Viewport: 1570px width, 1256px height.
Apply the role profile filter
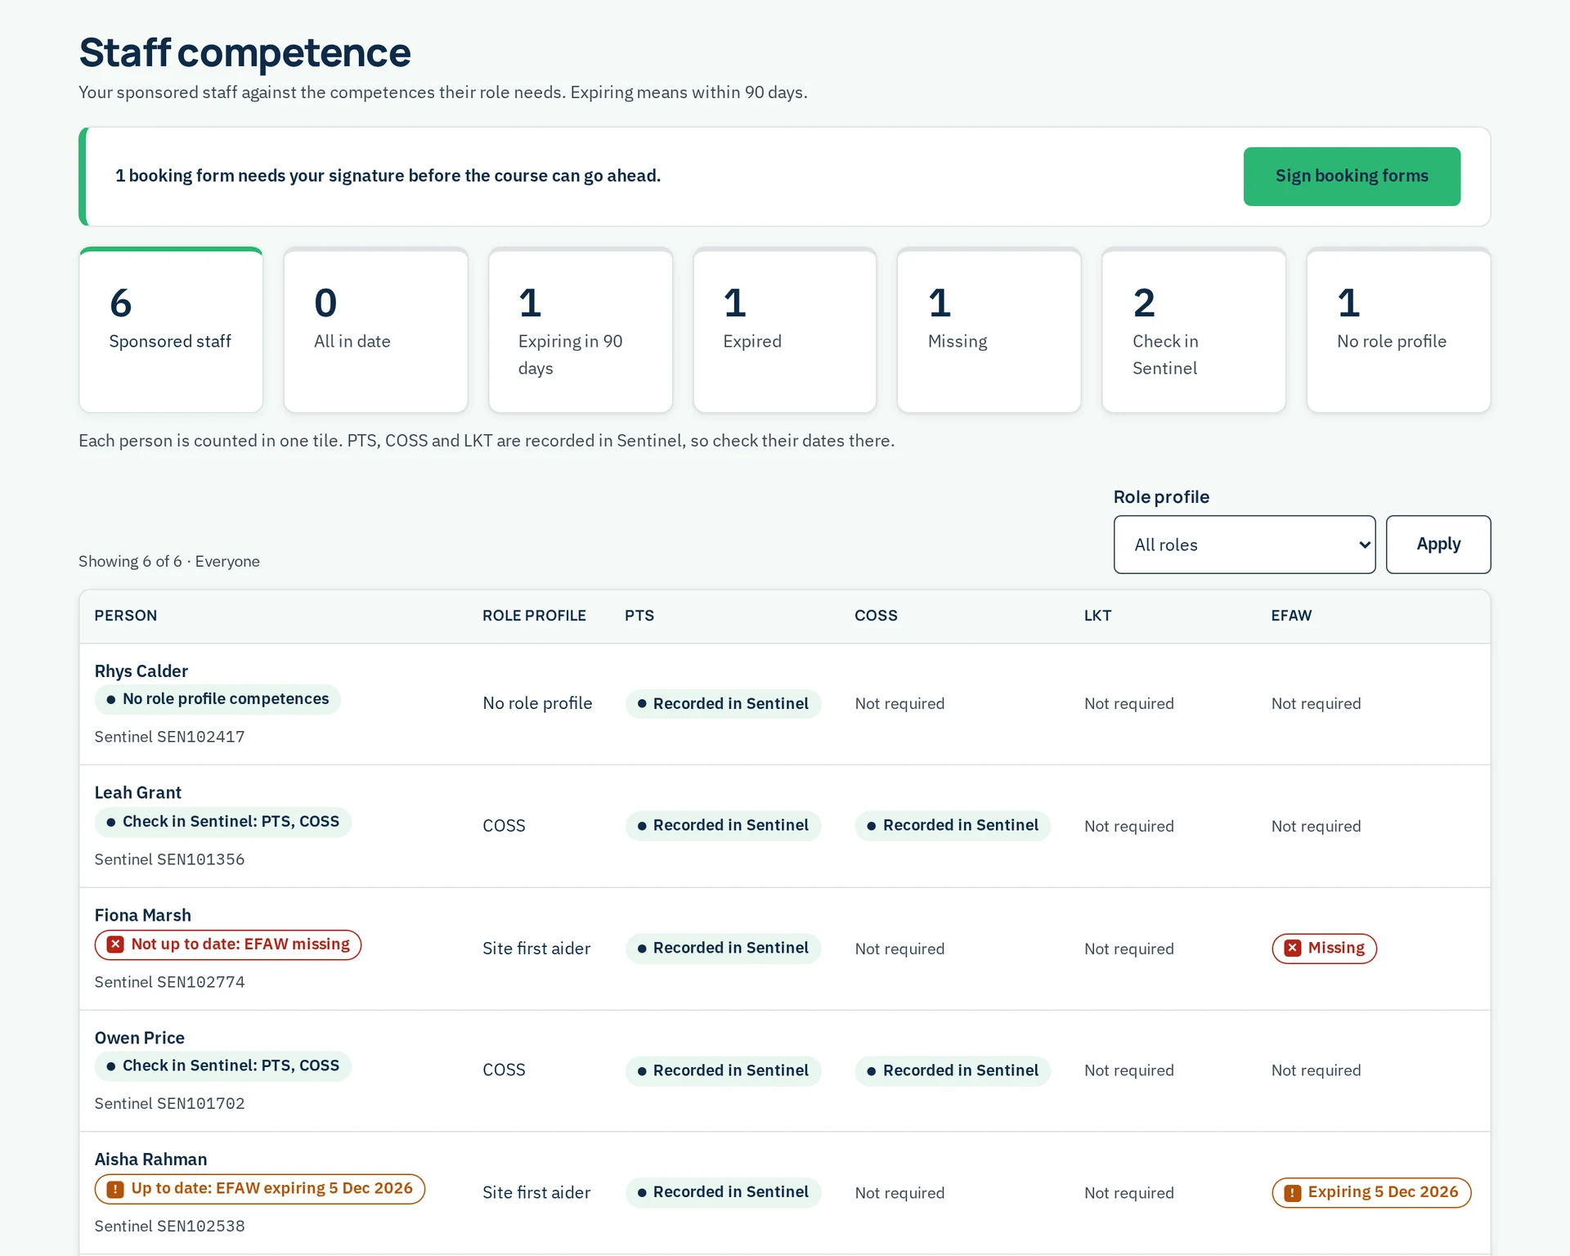(1438, 545)
